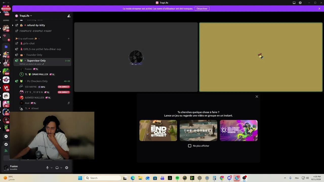Click Add a Server plus icon

6,136
